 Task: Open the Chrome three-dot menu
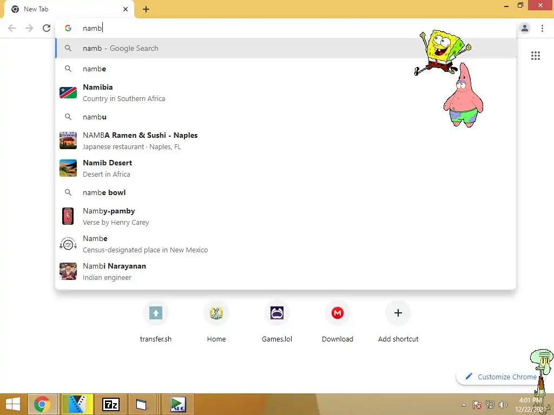[542, 28]
